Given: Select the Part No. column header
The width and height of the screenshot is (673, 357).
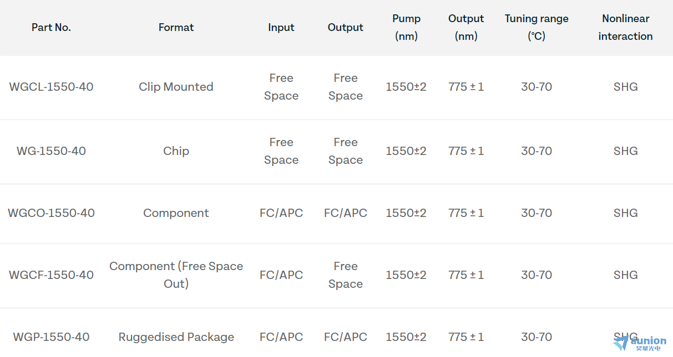Looking at the screenshot, I should click(x=51, y=27).
